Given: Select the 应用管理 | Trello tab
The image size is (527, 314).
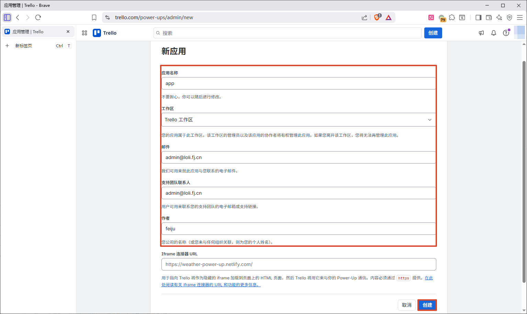Looking at the screenshot, I should point(38,32).
